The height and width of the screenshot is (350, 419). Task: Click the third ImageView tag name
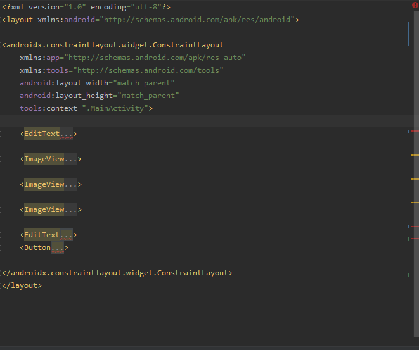(x=44, y=209)
